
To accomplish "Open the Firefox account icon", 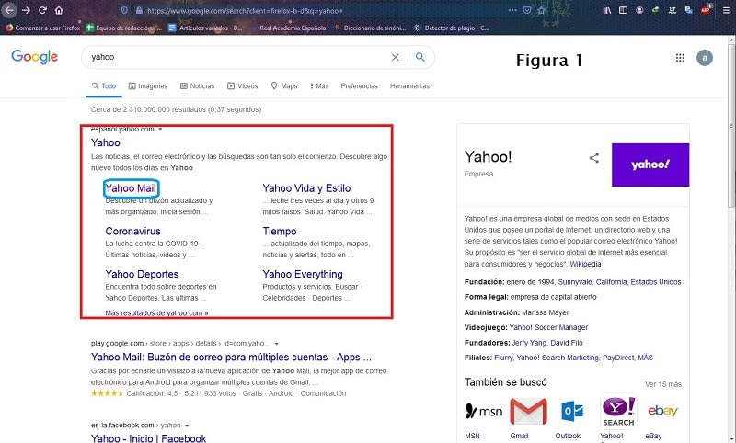I will (639, 10).
